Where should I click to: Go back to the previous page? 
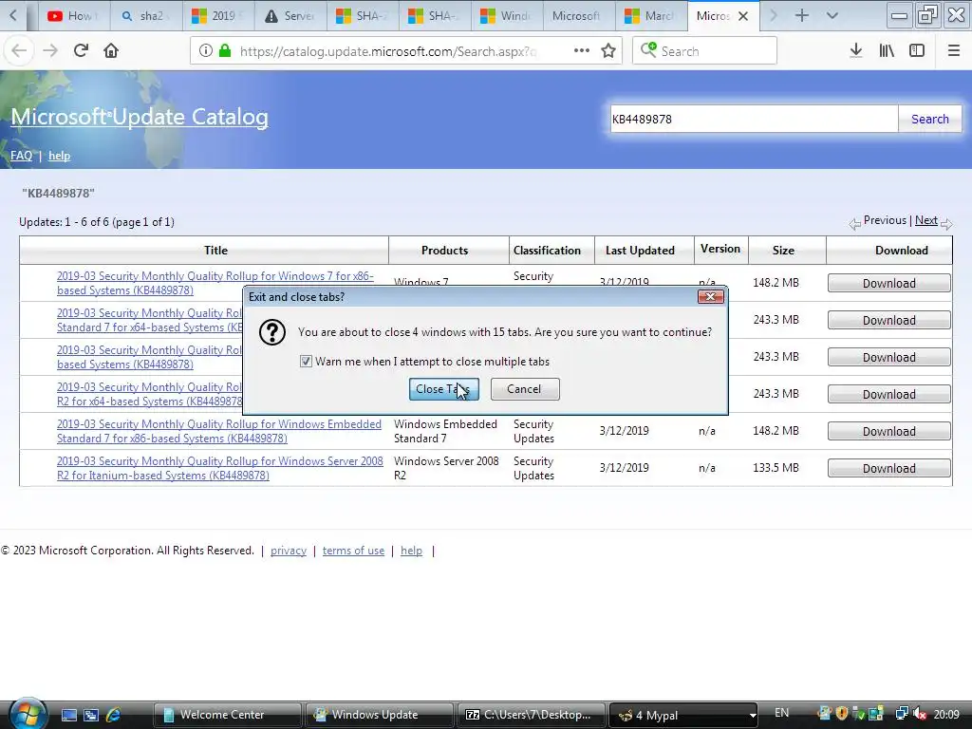[19, 51]
